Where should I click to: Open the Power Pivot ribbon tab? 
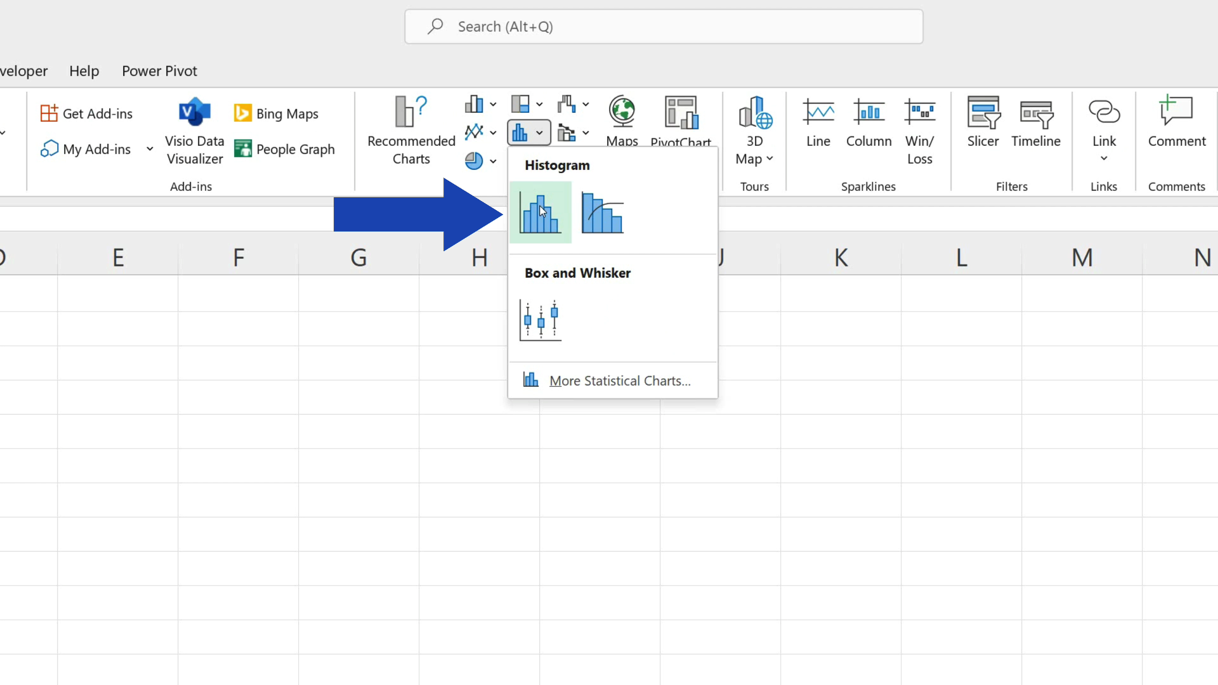point(159,71)
